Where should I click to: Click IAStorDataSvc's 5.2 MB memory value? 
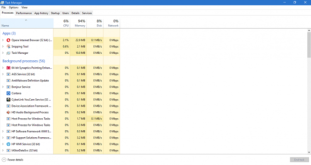[81, 151]
